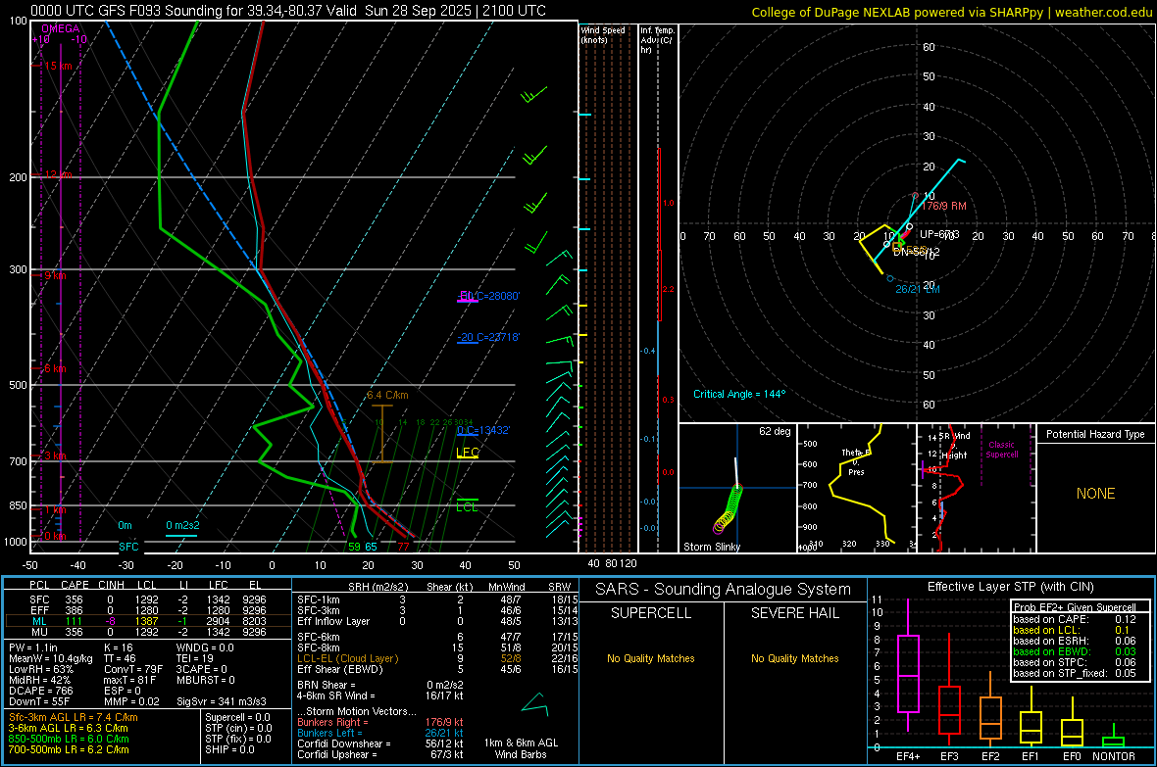This screenshot has width=1157, height=767.
Task: Click the NONE hazard type value
Action: point(1096,494)
